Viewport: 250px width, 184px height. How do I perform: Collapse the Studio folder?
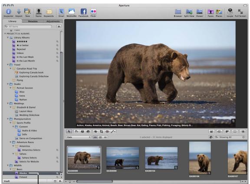point(8,84)
